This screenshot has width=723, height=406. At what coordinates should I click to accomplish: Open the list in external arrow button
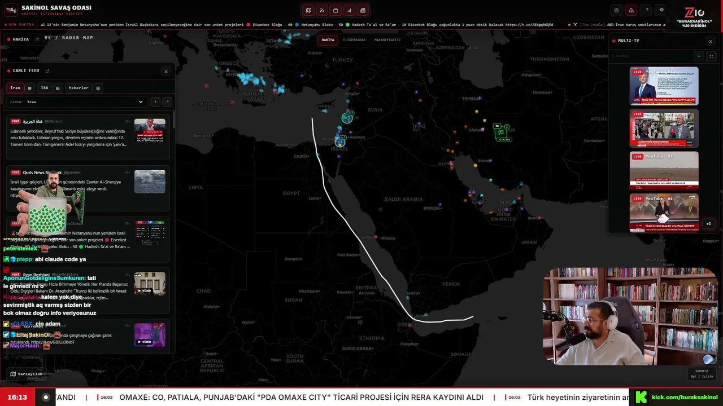[167, 102]
